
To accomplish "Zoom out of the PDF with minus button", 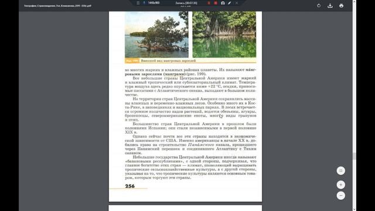I will pyautogui.click(x=341, y=195).
